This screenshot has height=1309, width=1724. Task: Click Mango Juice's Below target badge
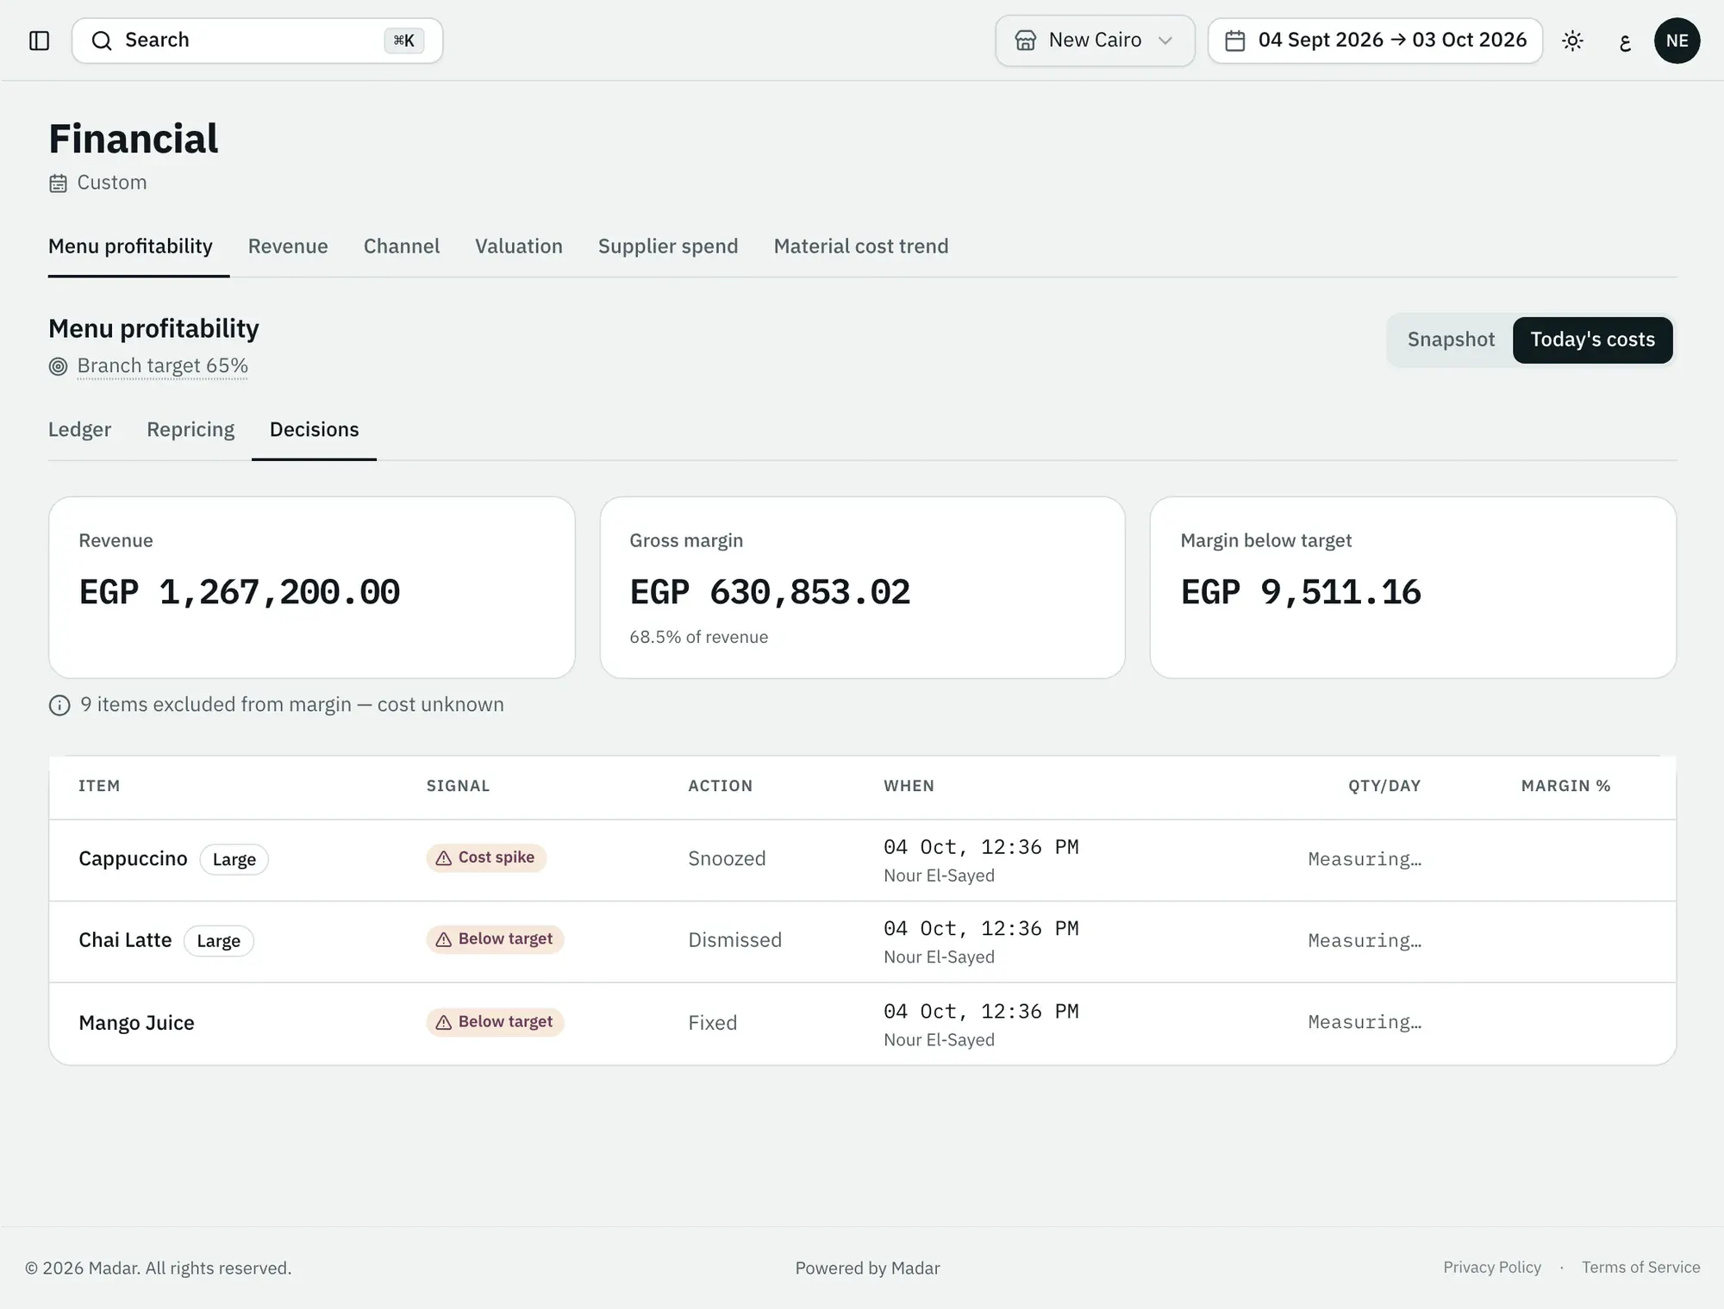point(495,1022)
